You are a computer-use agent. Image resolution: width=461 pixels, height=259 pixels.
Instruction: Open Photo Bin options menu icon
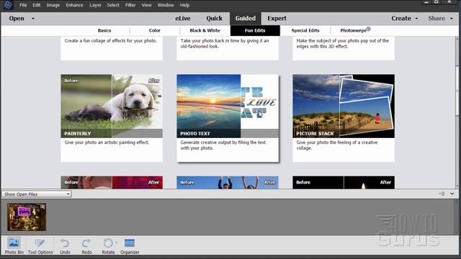point(442,194)
